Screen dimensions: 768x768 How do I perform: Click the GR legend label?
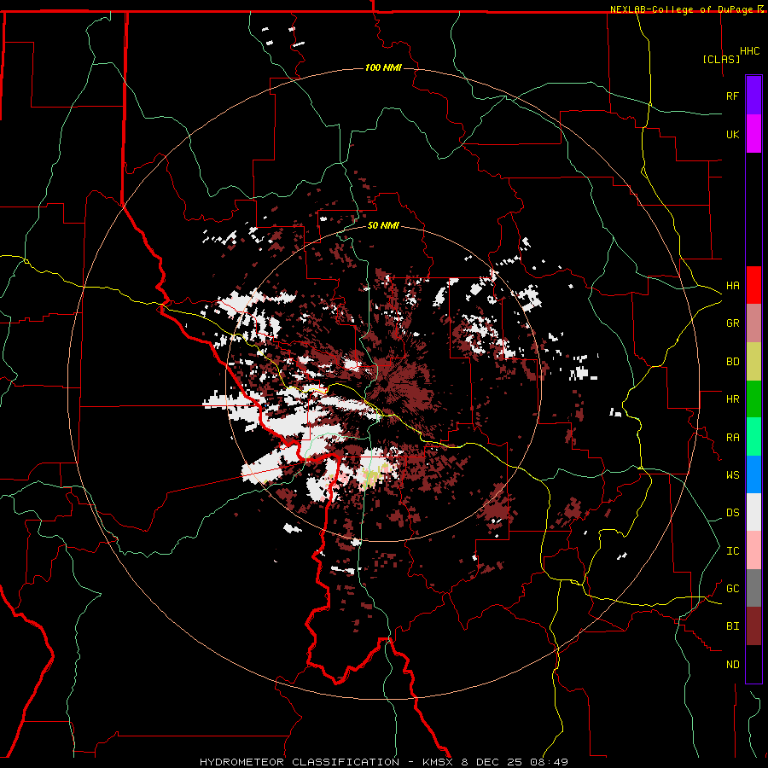pos(732,323)
